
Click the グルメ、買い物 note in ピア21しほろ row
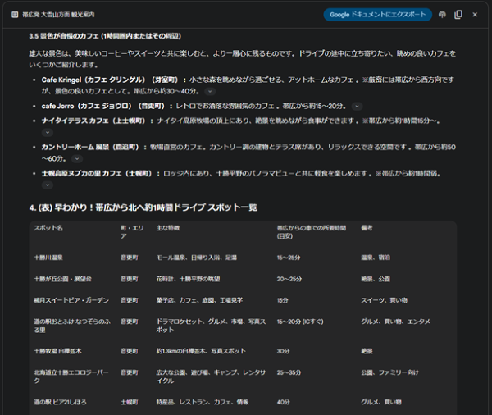click(381, 402)
